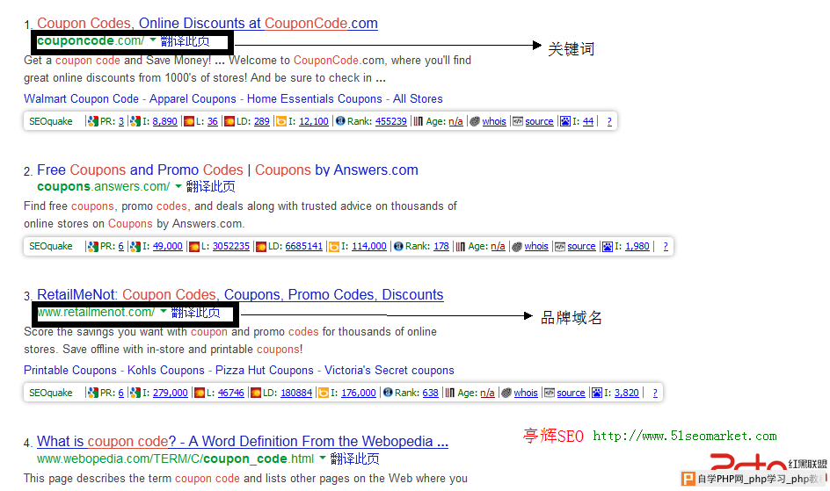Click the source link in coupons.answers.com SEOquake bar
Screen dimensions: 830x491
pyautogui.click(x=581, y=246)
